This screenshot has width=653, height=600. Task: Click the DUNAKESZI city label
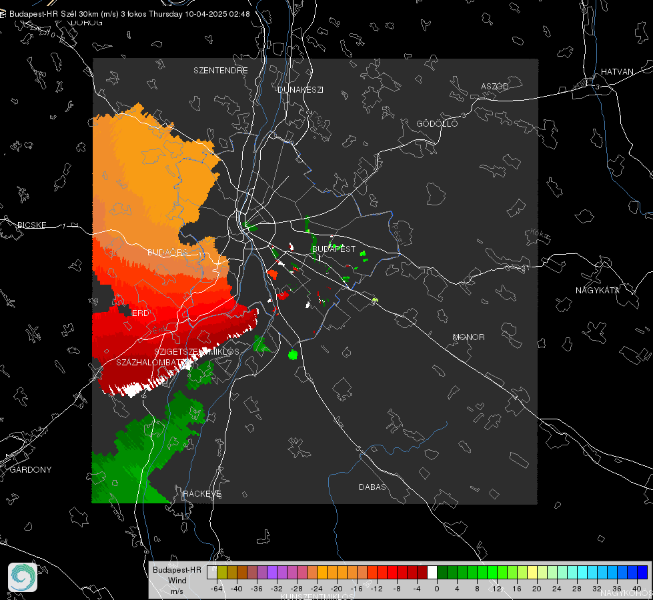click(x=300, y=89)
